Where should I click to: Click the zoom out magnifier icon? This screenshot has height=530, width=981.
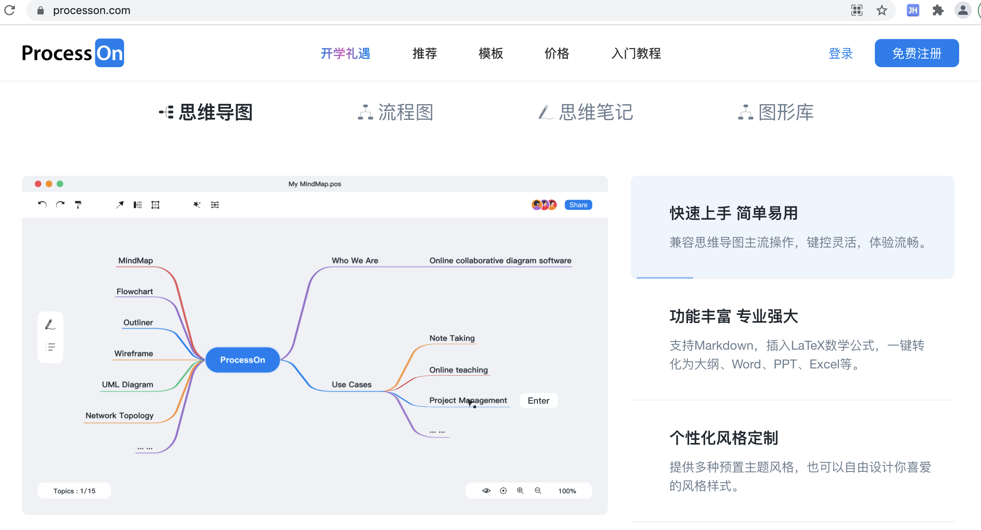538,491
